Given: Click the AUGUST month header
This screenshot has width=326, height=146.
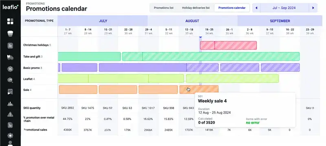Looking at the screenshot, I should 192,21.
